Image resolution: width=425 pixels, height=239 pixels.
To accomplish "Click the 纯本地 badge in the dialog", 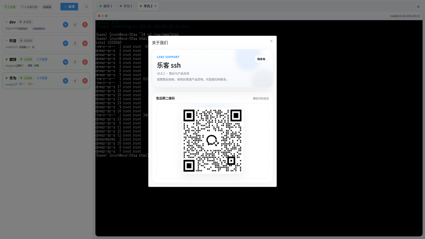I will (x=261, y=59).
